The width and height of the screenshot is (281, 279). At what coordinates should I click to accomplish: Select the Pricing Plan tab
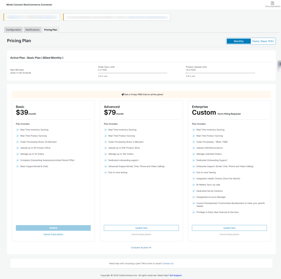[50, 30]
